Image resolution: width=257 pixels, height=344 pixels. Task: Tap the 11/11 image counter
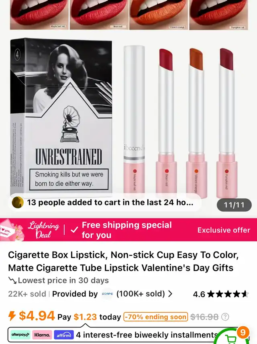pos(234,205)
